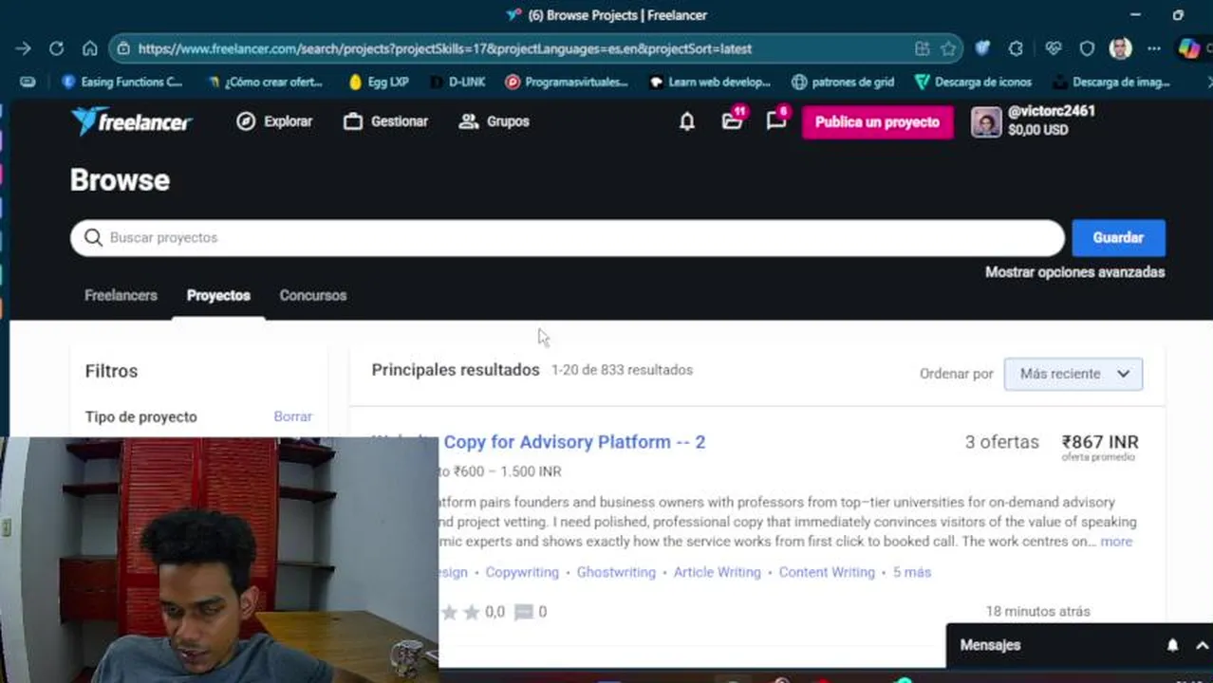Open 'Learn web develop...' bookmark
1213x683 pixels.
pos(709,82)
